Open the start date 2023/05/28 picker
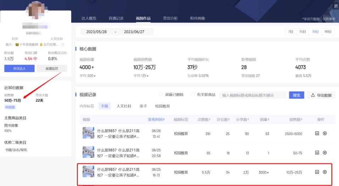Screen dimensions: 339x186 tap(96, 32)
